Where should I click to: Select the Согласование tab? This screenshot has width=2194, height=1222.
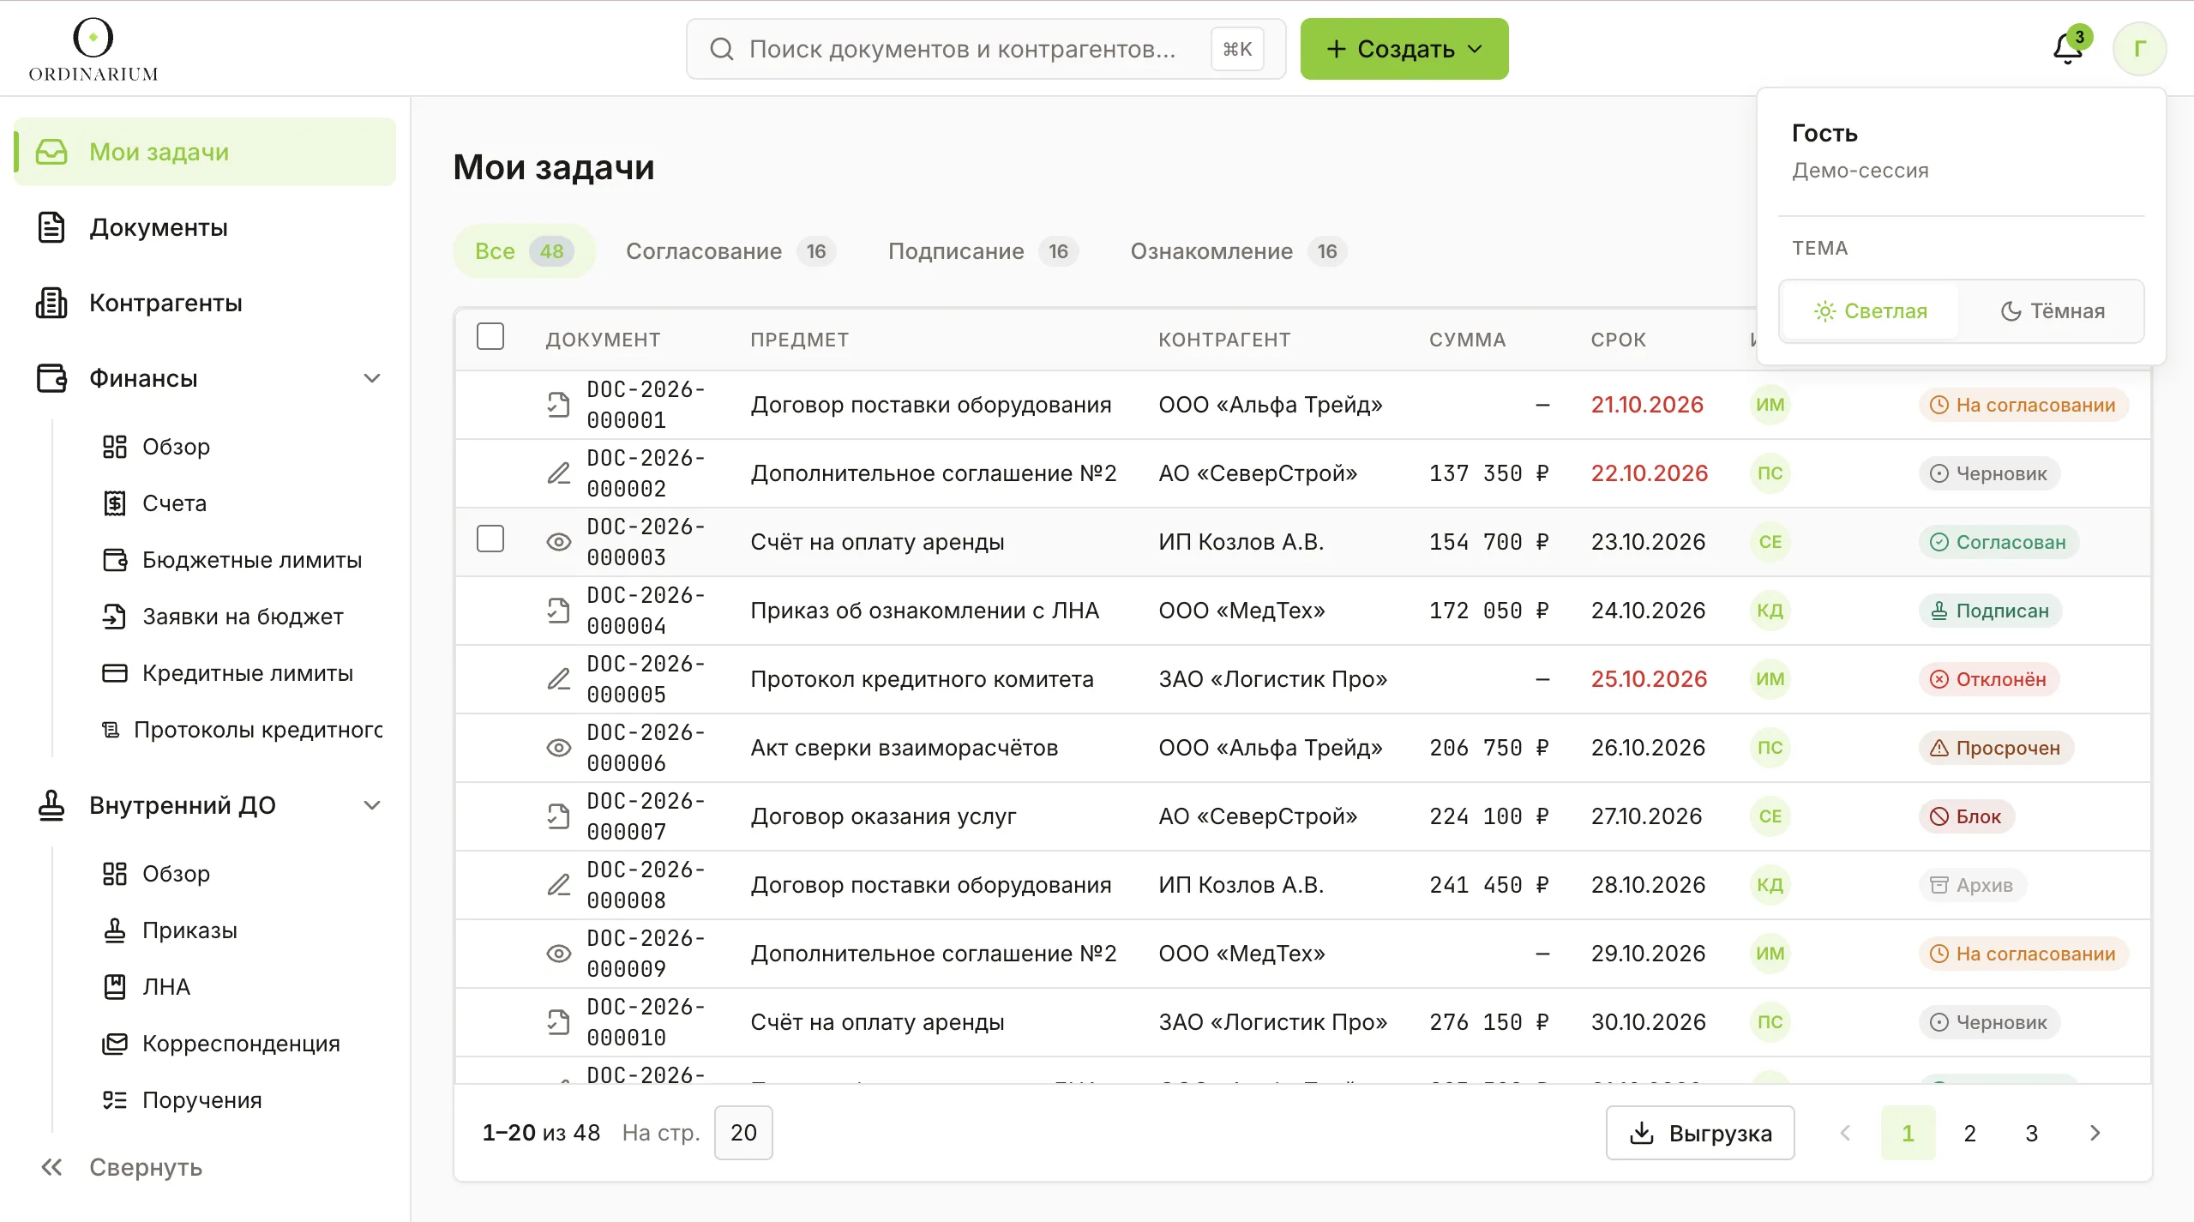pyautogui.click(x=730, y=251)
